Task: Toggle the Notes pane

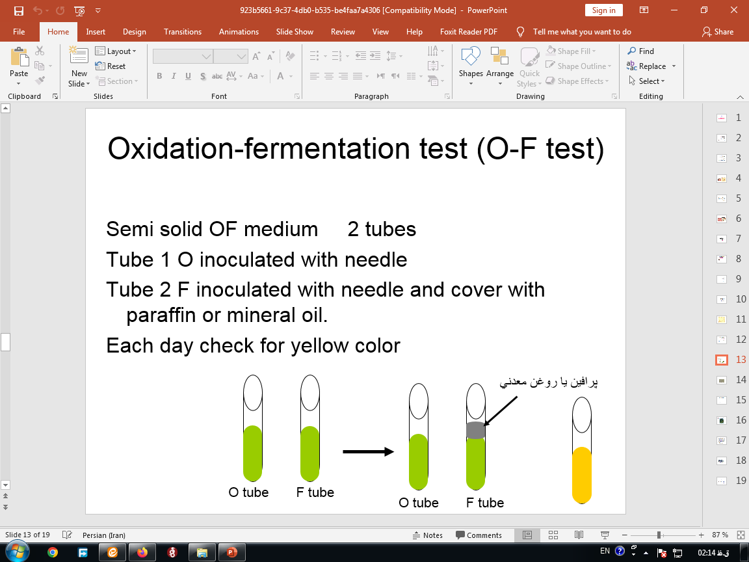Action: [x=428, y=535]
